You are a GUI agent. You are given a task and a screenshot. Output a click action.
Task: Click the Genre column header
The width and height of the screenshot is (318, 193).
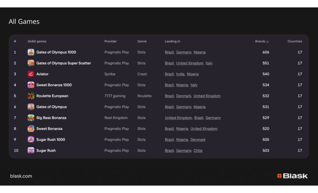(142, 41)
